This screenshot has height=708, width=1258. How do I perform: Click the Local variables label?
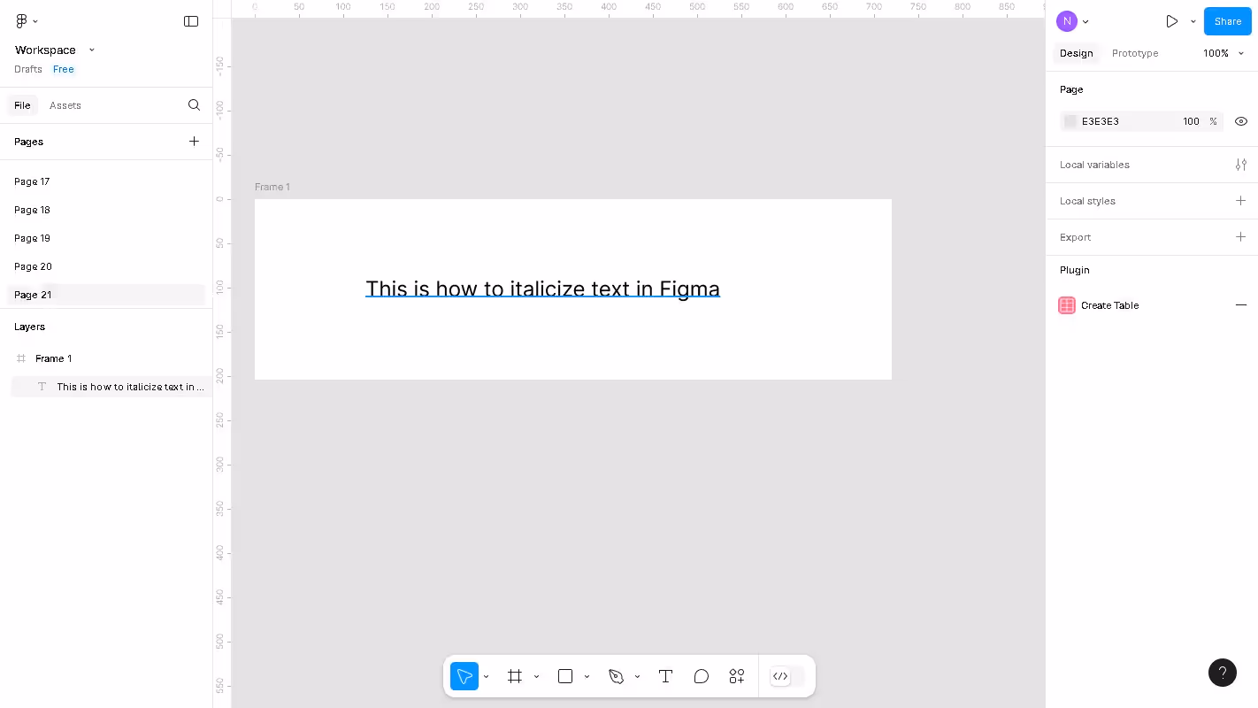click(x=1094, y=165)
